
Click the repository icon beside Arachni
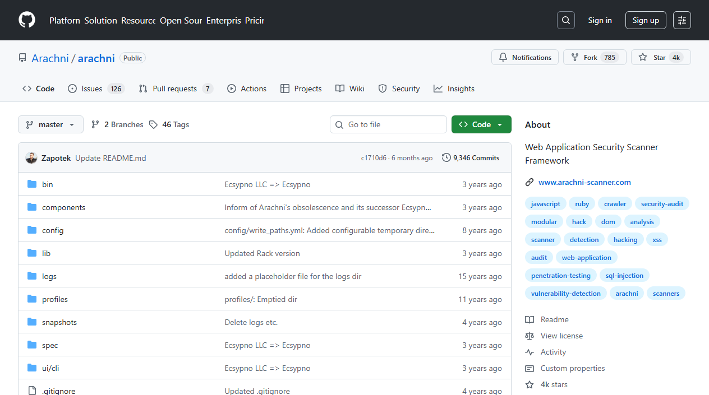coord(22,58)
